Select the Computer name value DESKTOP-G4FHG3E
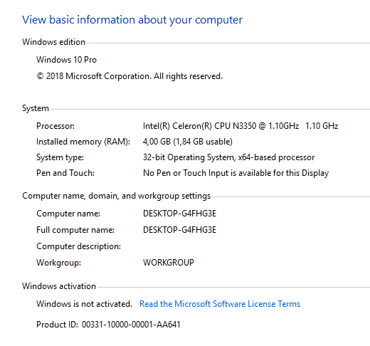370x346 pixels. point(179,214)
